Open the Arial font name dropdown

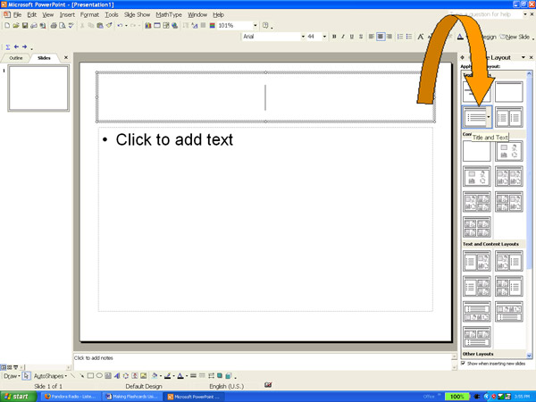[x=303, y=37]
